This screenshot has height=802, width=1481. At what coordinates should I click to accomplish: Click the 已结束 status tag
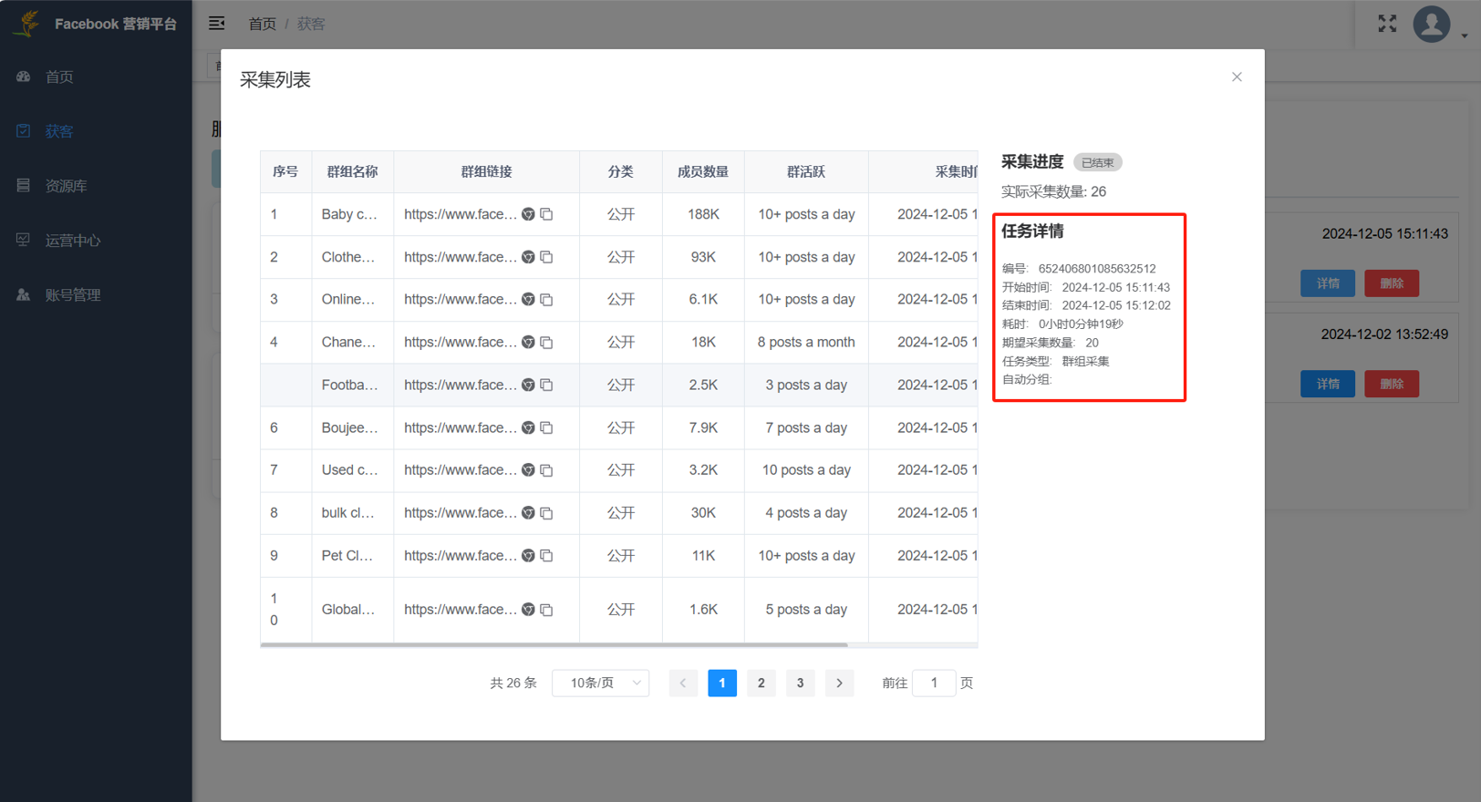(x=1097, y=162)
